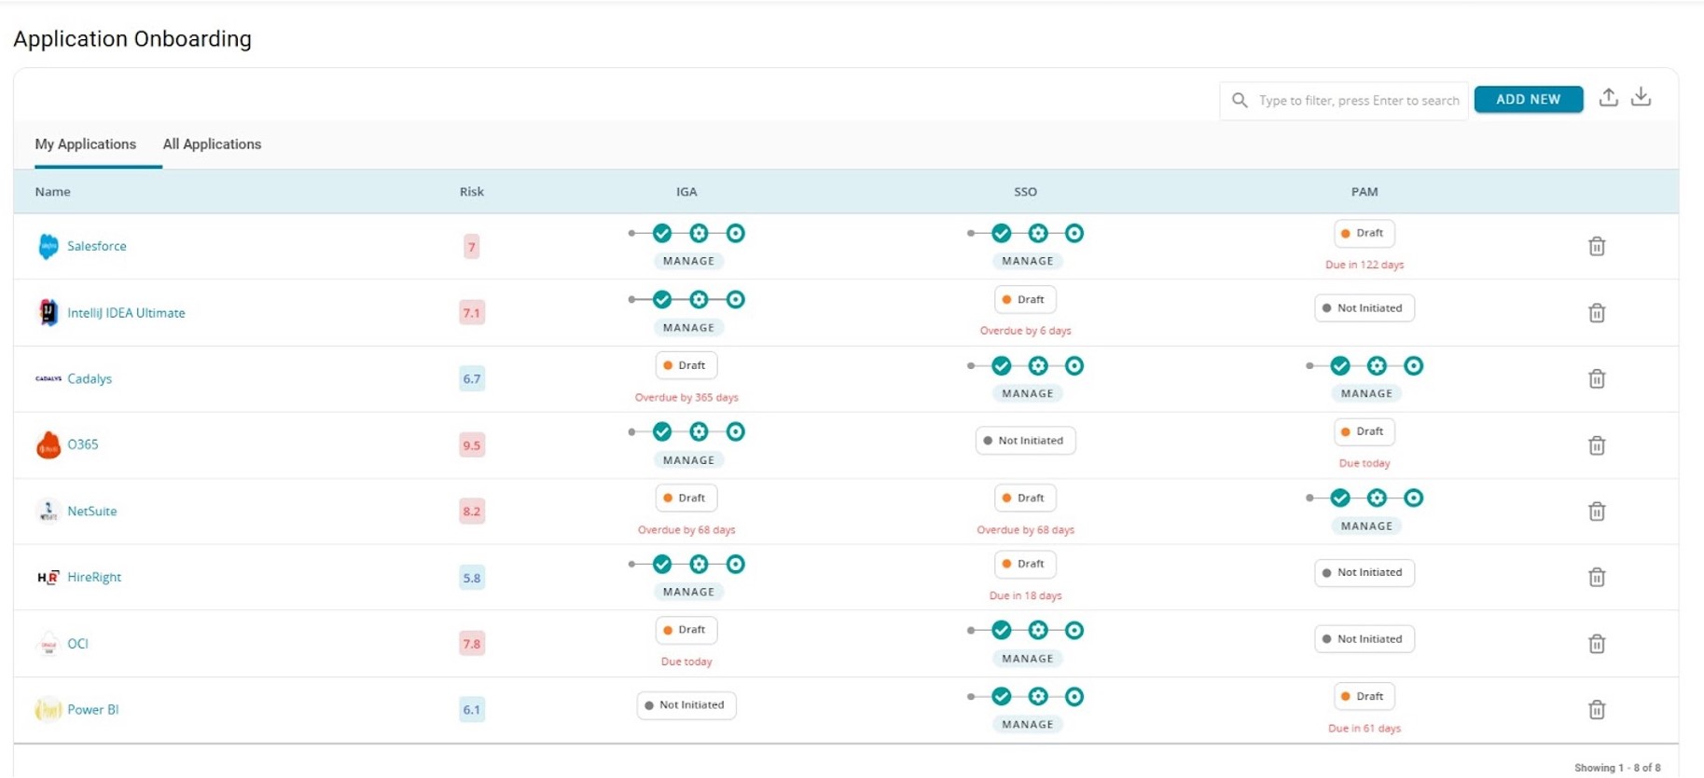1704x778 pixels.
Task: Open the NetSuite application link
Action: coord(92,511)
